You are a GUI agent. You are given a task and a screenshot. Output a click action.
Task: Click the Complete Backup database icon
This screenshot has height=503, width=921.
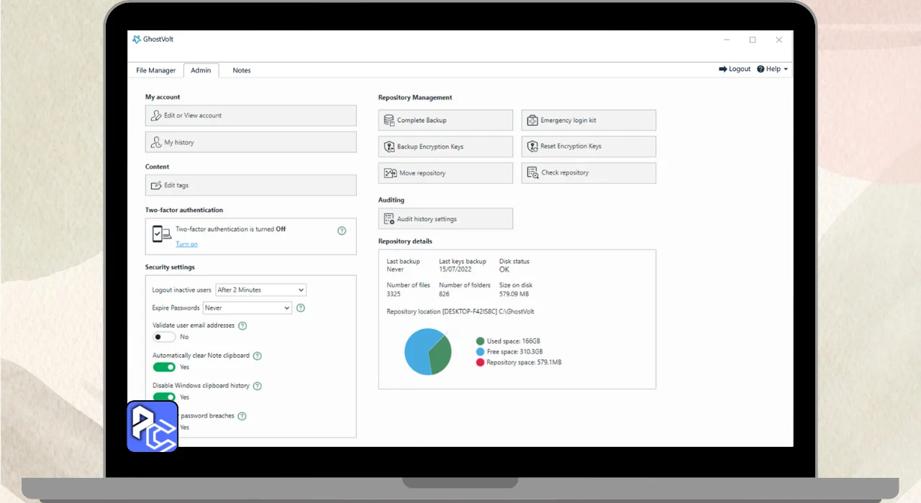(389, 120)
